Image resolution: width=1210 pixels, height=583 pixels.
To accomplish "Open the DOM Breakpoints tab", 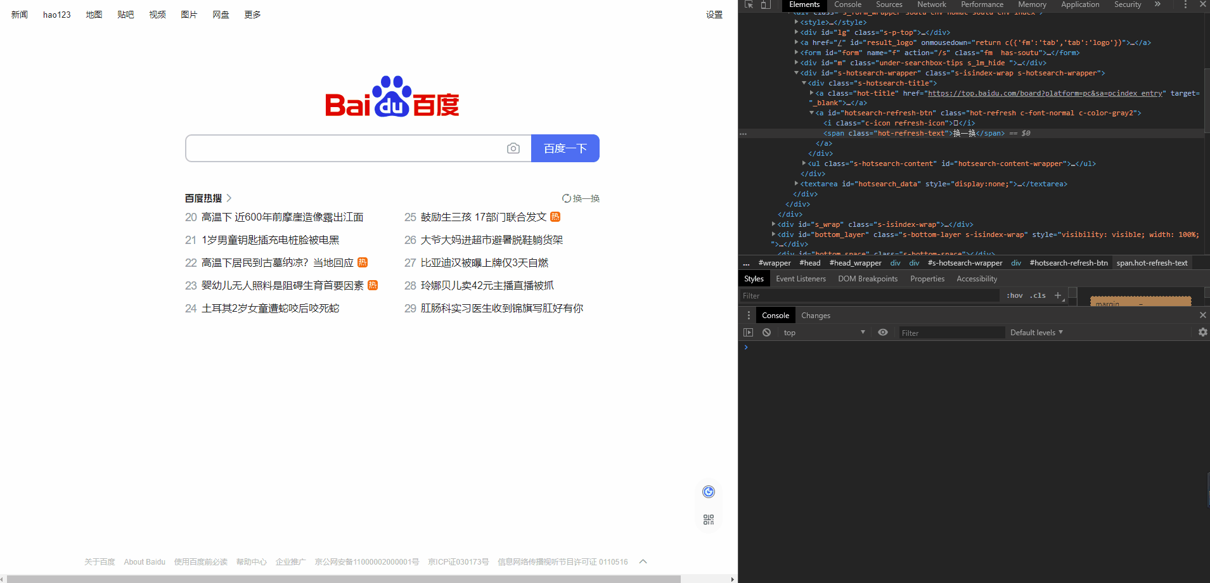I will 868,279.
